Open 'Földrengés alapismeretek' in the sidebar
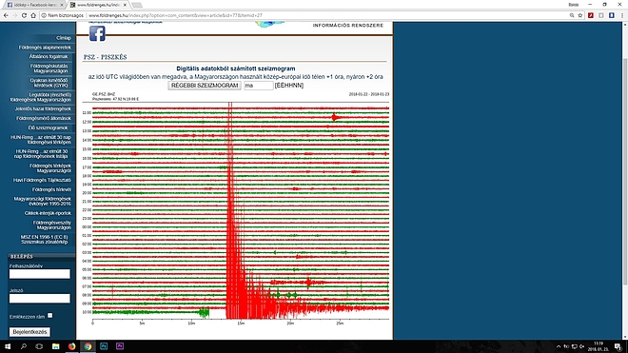 [45, 48]
